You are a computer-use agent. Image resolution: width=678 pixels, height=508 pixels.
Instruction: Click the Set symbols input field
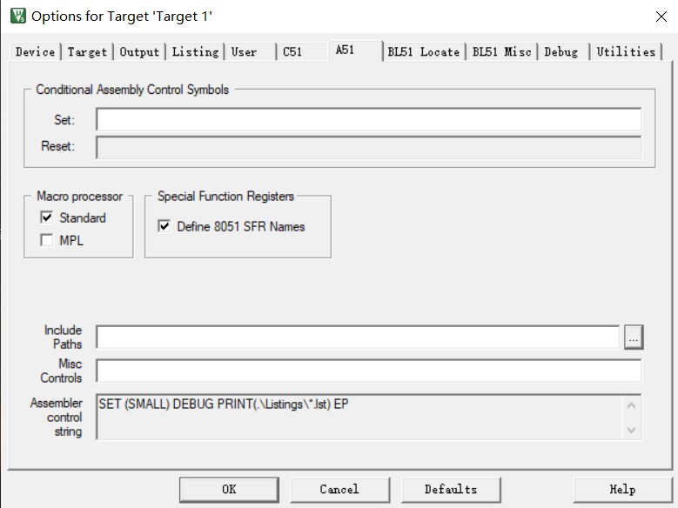pos(368,119)
